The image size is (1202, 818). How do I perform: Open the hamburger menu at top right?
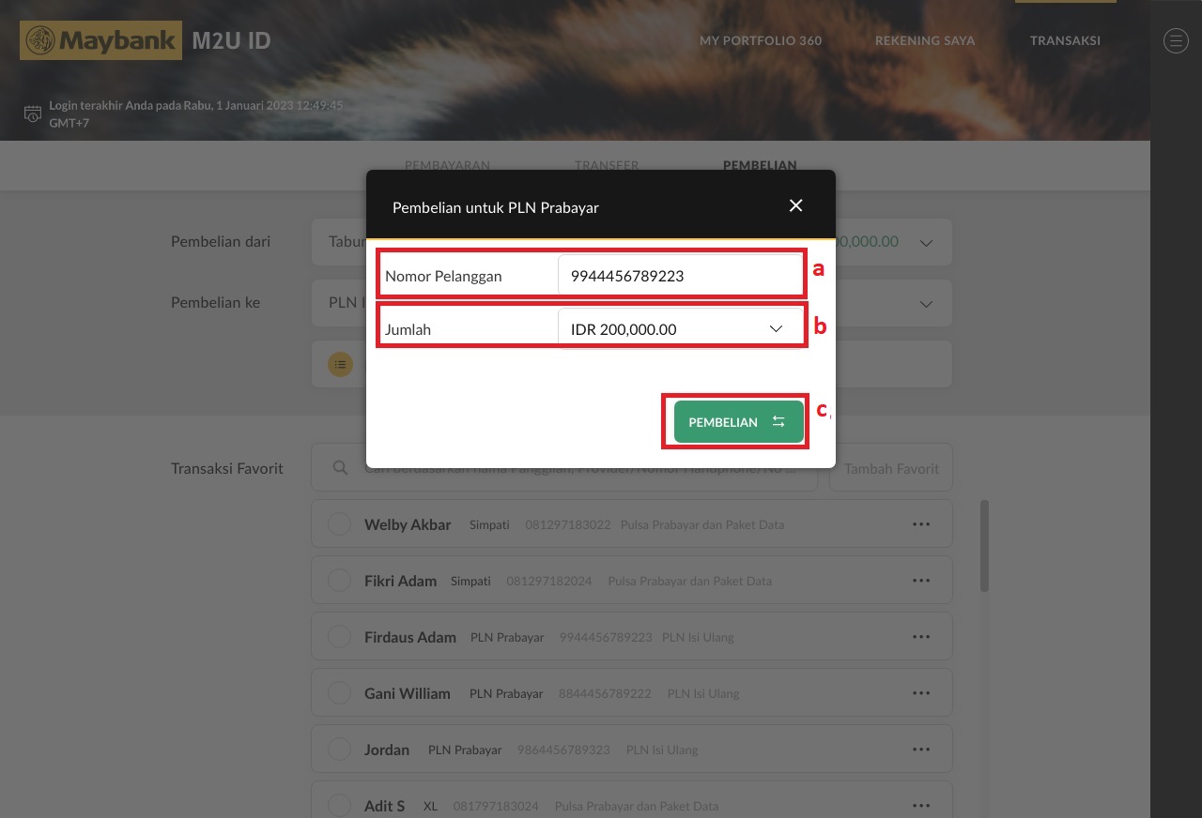1176,40
